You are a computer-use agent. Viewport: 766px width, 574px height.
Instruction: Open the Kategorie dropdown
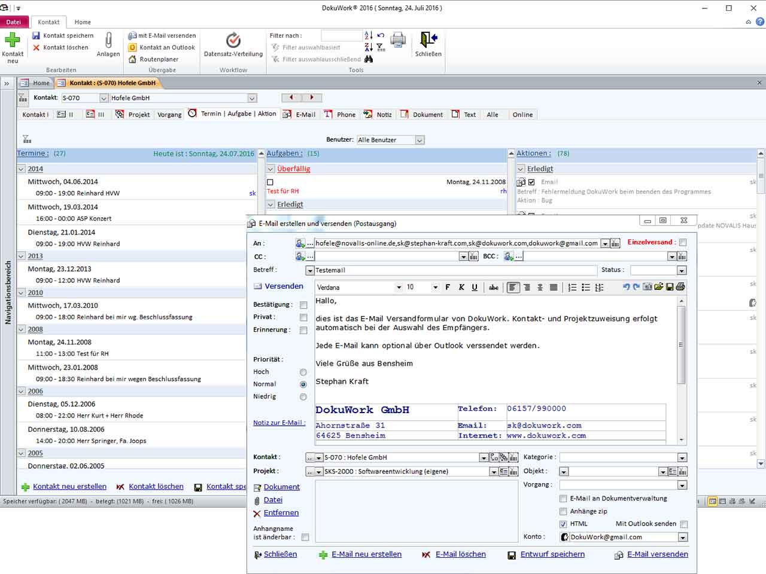click(x=682, y=457)
